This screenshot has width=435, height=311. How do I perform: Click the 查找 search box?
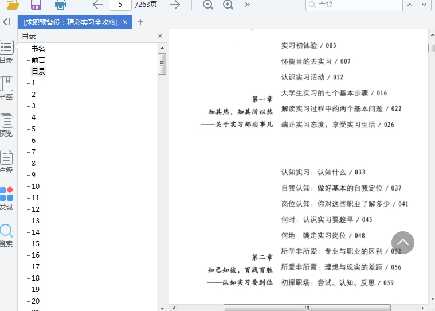point(354,5)
